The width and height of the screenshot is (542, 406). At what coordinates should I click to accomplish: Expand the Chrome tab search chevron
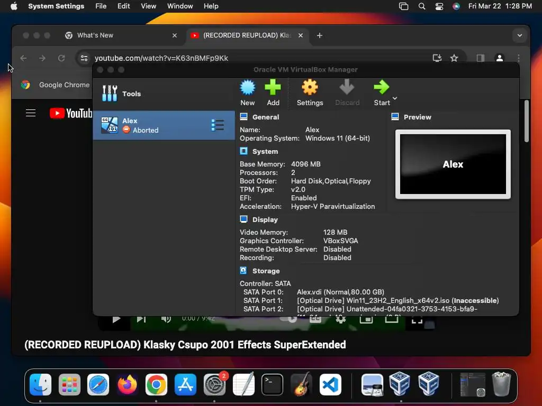point(520,35)
